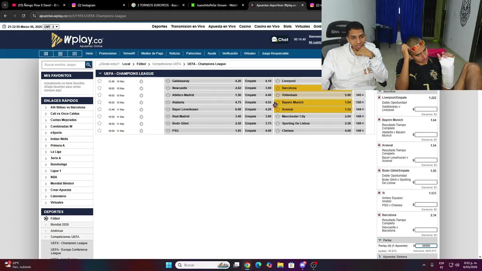Image resolution: width=482 pixels, height=271 pixels.
Task: Favorite the Atlético Madrid match row star
Action: pos(99,95)
